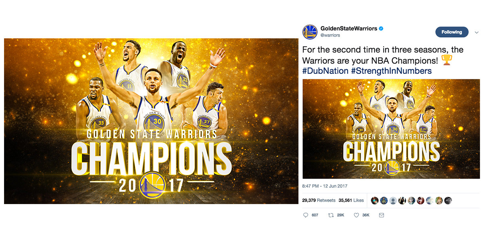Click the gray default-silhouette liker avatar
484x242 pixels.
393,200
